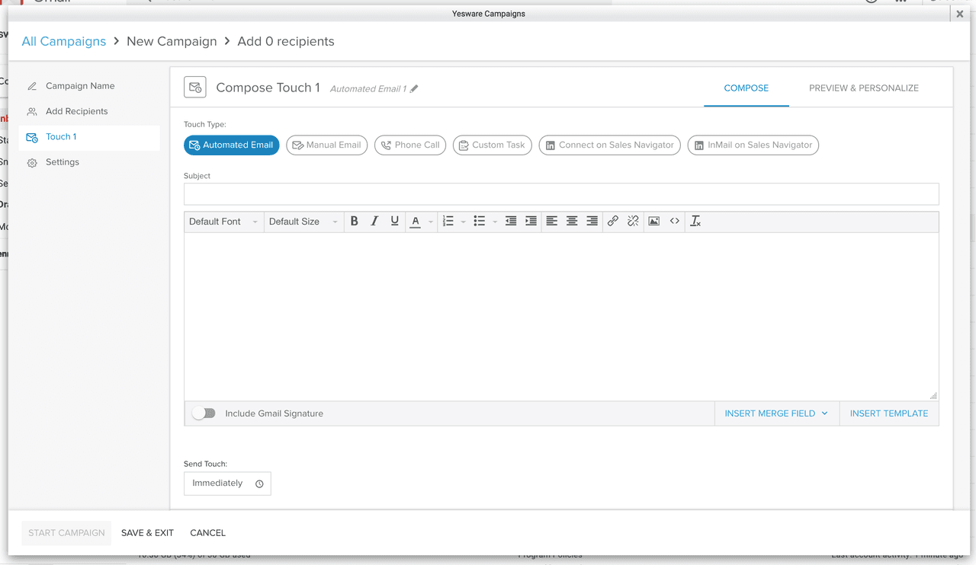Decrease indent of text

(511, 222)
